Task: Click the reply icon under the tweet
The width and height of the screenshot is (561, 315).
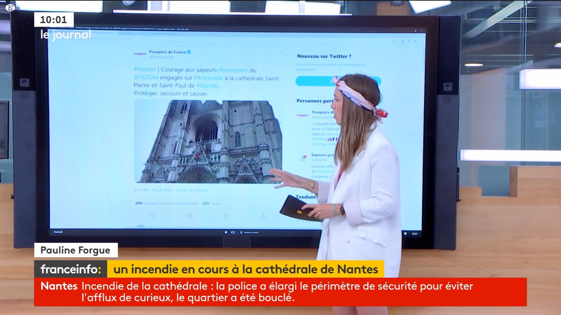Action: (153, 216)
